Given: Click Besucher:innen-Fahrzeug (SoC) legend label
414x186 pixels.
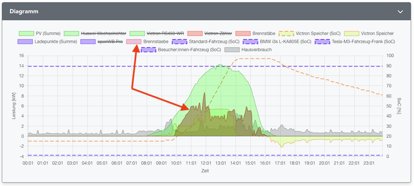Looking at the screenshot, I should pyautogui.click(x=190, y=49).
